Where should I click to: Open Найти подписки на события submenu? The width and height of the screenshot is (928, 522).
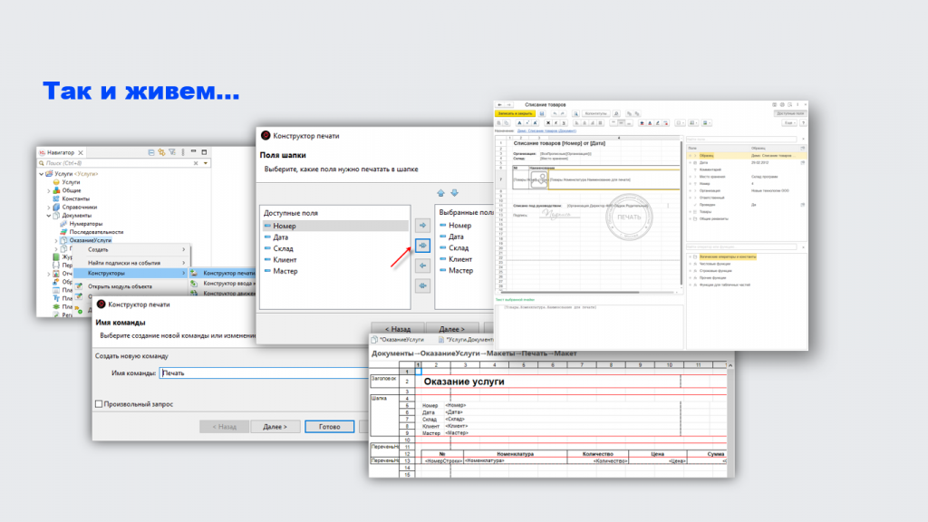[130, 263]
